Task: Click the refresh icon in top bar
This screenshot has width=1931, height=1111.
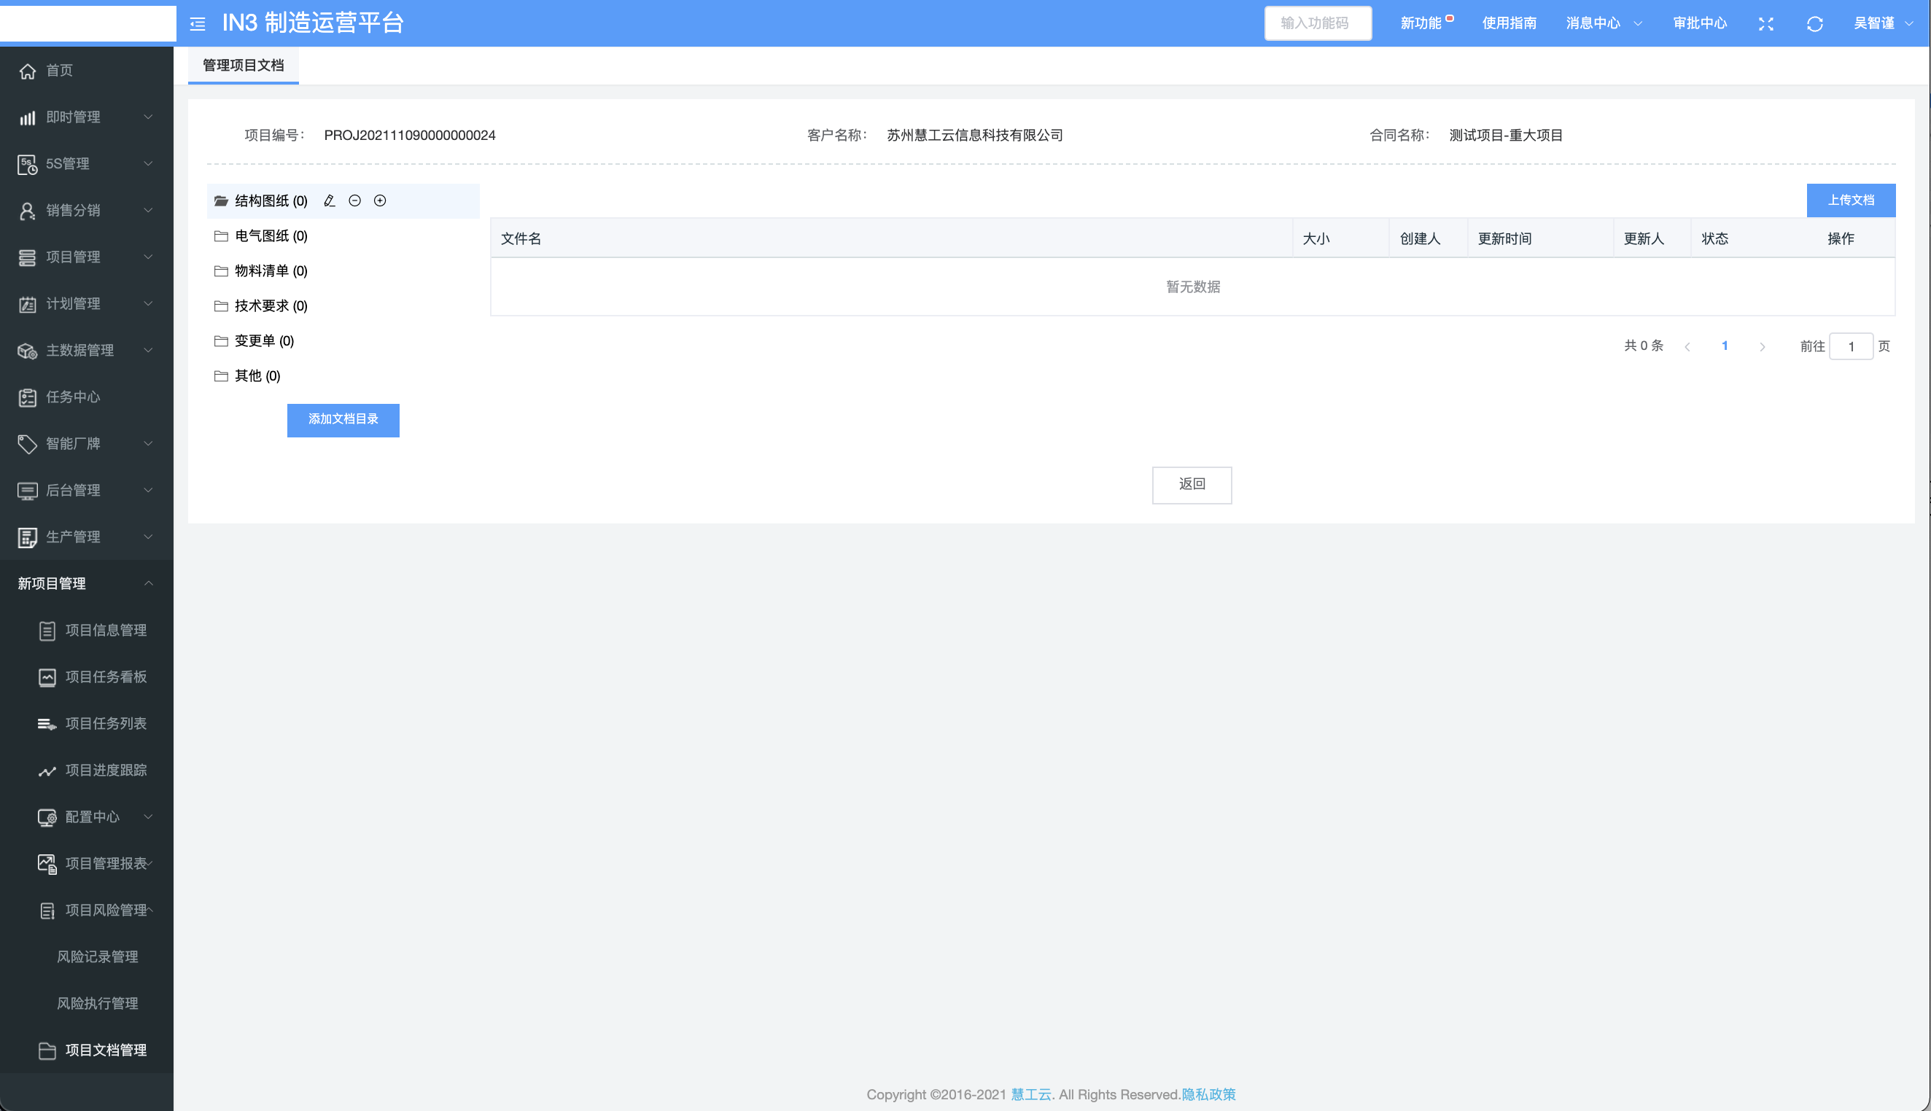Action: 1814,23
